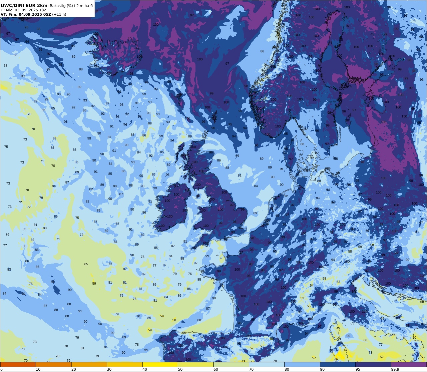Click the '(+11 h)' forecast offset text
The height and width of the screenshot is (372, 427).
tap(59, 14)
